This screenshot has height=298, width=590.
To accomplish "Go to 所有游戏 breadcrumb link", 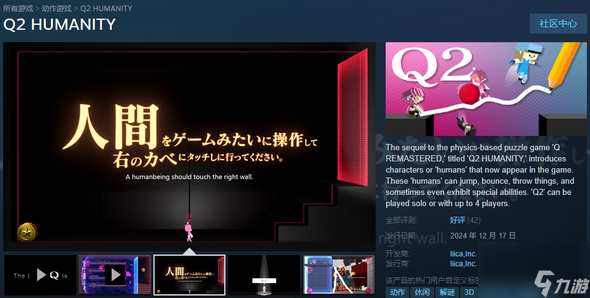I will (x=18, y=8).
